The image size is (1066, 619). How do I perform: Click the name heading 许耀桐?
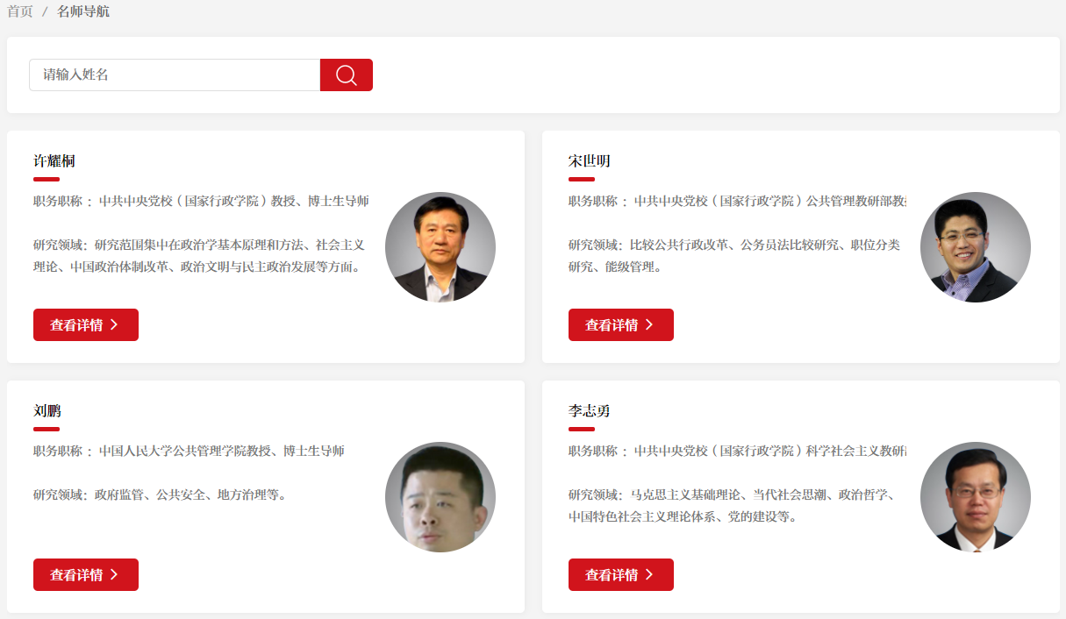[54, 160]
